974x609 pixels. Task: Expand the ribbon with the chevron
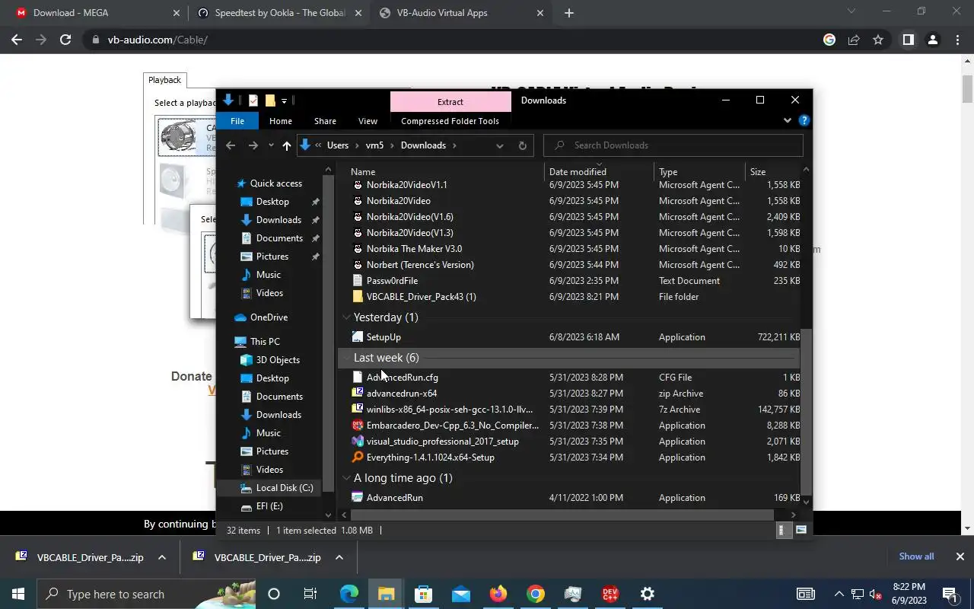point(788,121)
